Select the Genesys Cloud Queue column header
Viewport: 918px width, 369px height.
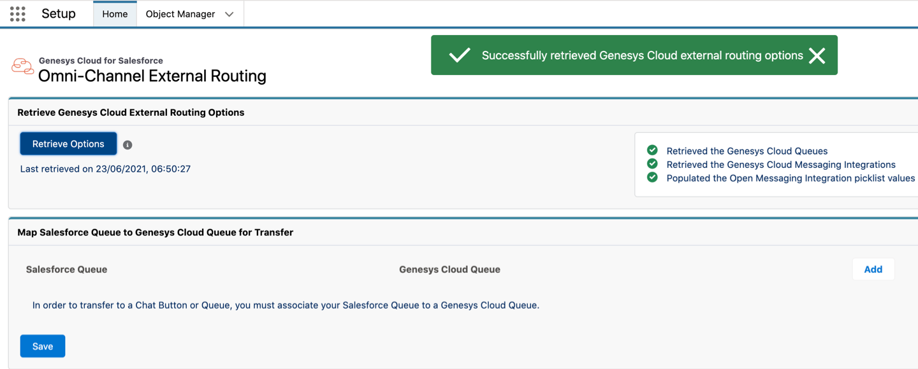pos(449,269)
